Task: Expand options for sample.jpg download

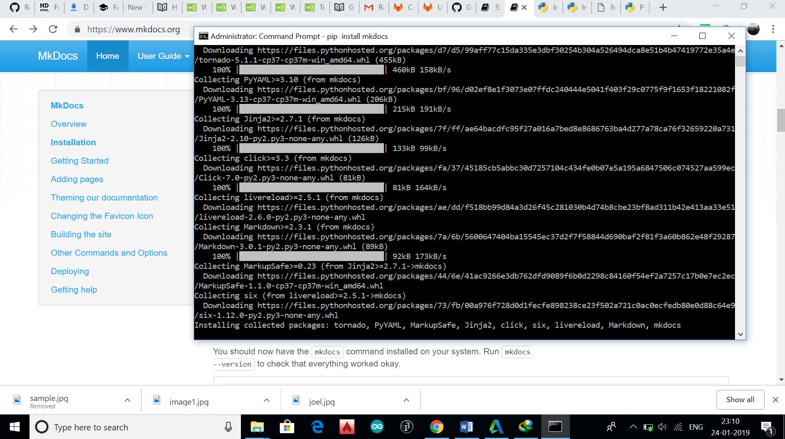Action: (127, 400)
